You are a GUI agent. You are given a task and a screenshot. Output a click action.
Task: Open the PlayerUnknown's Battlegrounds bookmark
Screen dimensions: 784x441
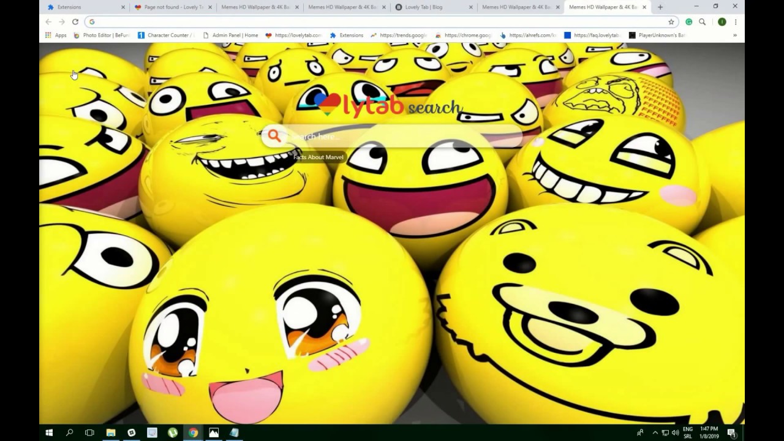click(x=657, y=35)
